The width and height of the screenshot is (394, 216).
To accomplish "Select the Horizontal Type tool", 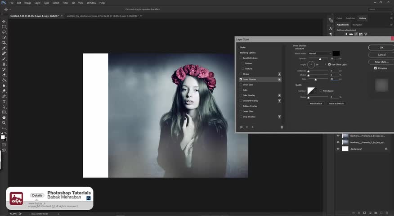I will (x=4, y=102).
